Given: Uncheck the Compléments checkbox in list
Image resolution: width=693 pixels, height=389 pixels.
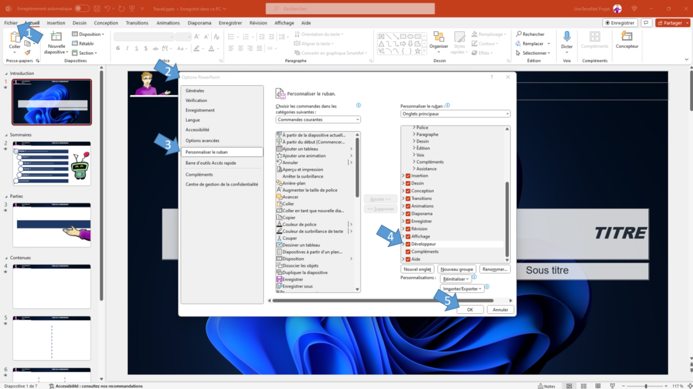Looking at the screenshot, I should [408, 251].
